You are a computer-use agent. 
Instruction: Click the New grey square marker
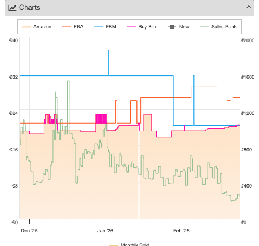click(x=172, y=27)
